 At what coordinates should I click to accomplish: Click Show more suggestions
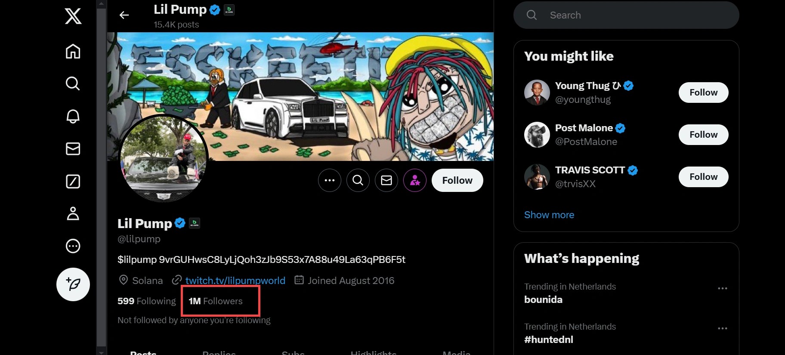(x=549, y=215)
